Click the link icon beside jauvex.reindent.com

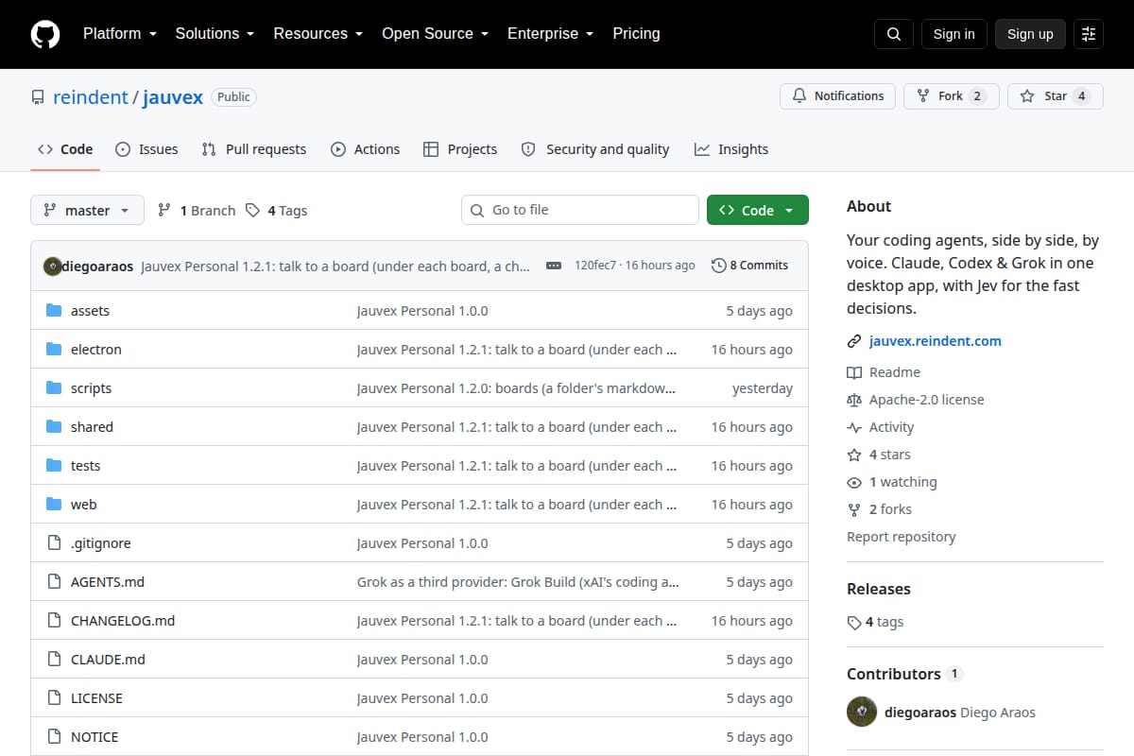tap(854, 341)
